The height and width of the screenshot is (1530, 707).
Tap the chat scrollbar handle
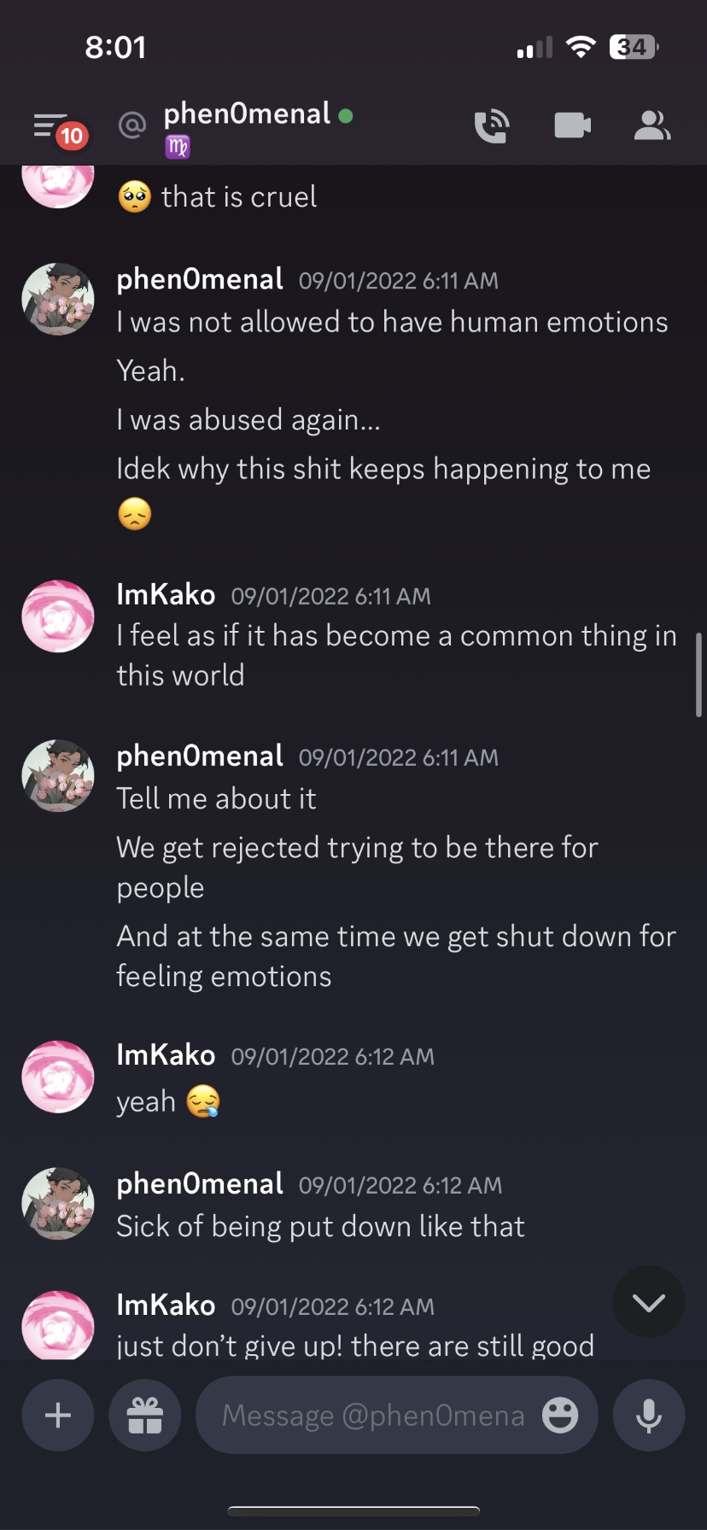click(698, 674)
